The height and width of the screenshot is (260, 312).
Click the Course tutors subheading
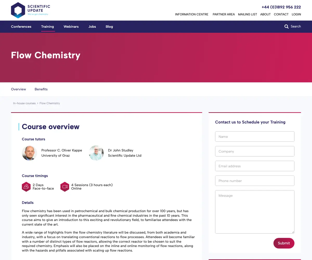coord(34,139)
